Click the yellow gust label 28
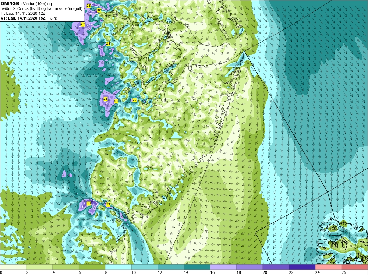This screenshot has width=368, height=275. 108,43
